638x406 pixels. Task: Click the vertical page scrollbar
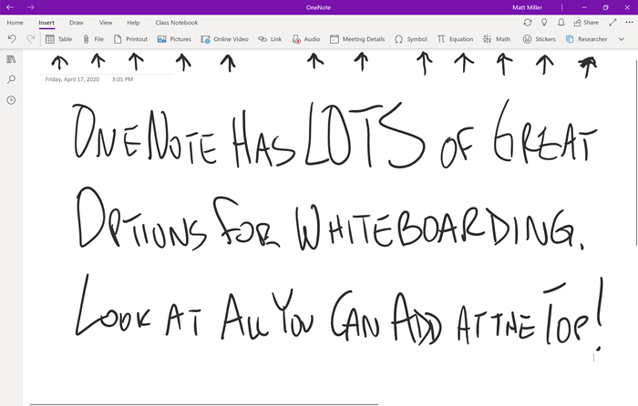click(x=636, y=152)
